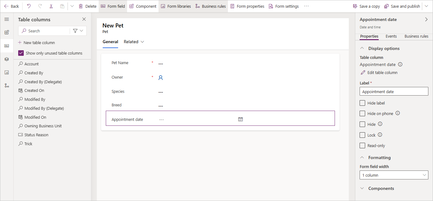
Task: Click the Cut scissors icon
Action: pyautogui.click(x=51, y=6)
